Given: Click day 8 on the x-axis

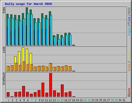Looking at the screenshot, I should [x=36, y=100].
